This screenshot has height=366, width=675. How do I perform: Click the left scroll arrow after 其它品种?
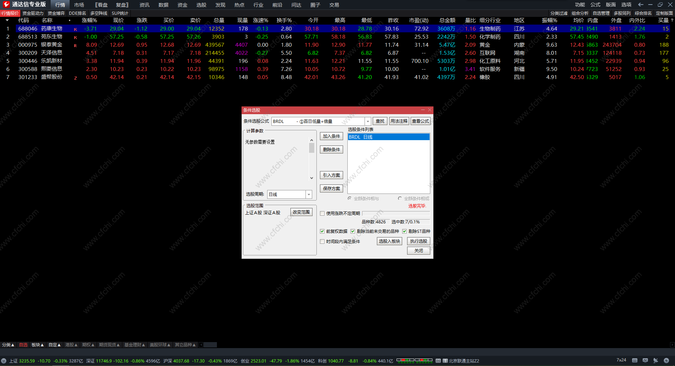point(201,345)
